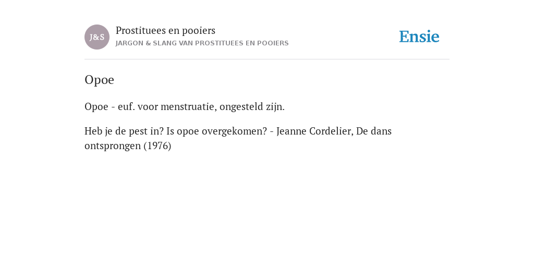Click the book title 'De dans'
Viewport: 534px width, 267px height.
click(x=374, y=131)
